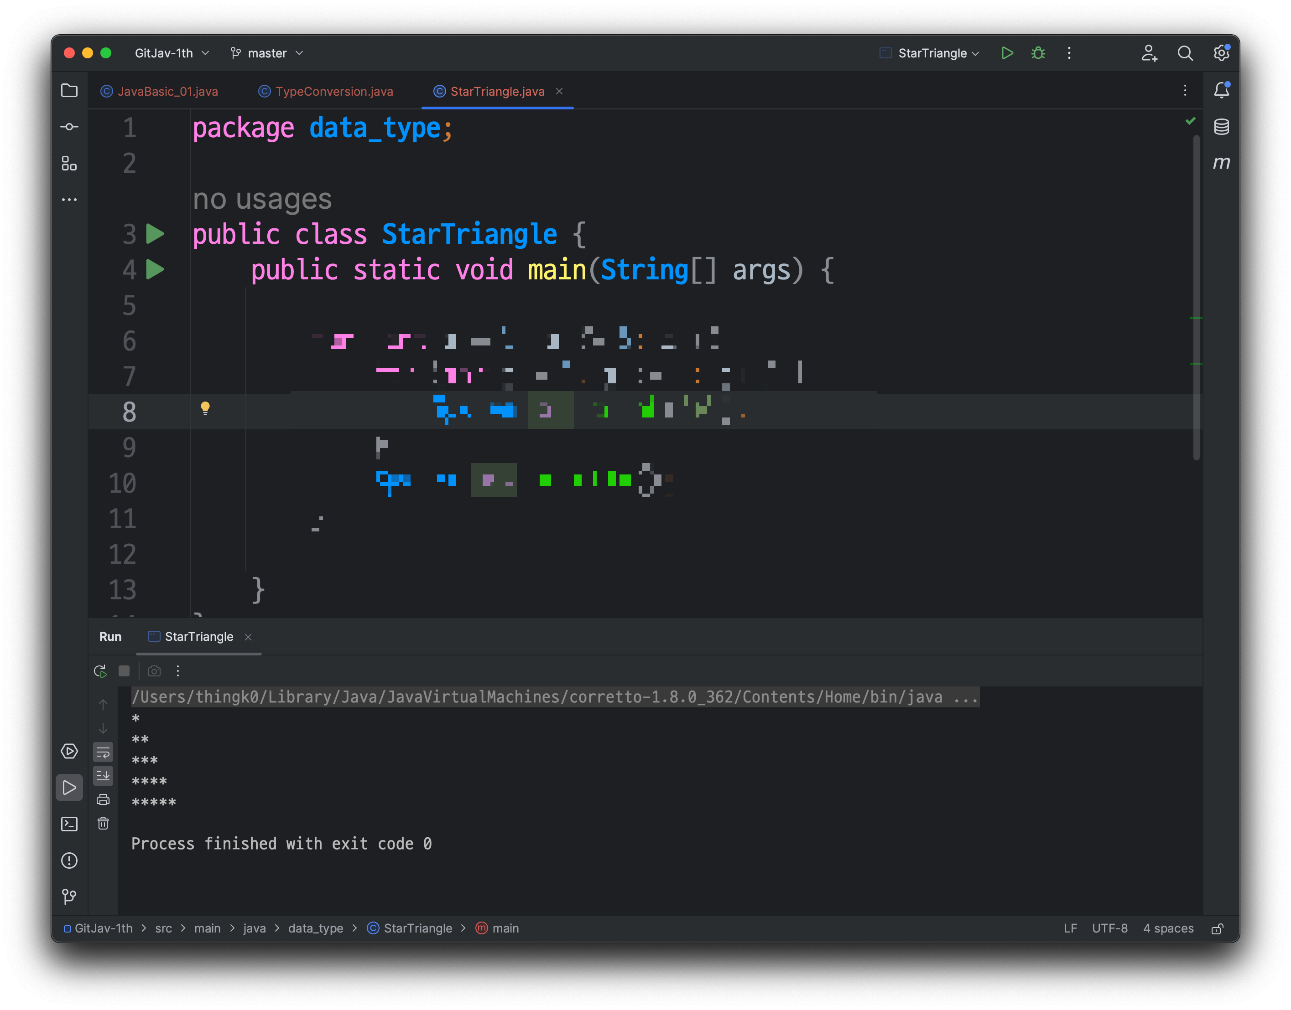Click the Debug StarTriangle bug icon
Image resolution: width=1291 pixels, height=1010 pixels.
1038,53
